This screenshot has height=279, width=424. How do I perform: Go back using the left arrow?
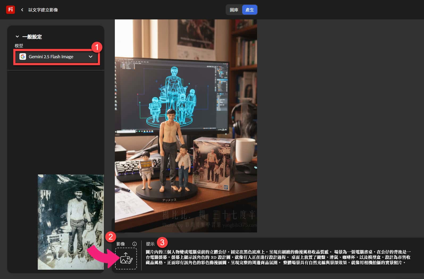coord(22,10)
